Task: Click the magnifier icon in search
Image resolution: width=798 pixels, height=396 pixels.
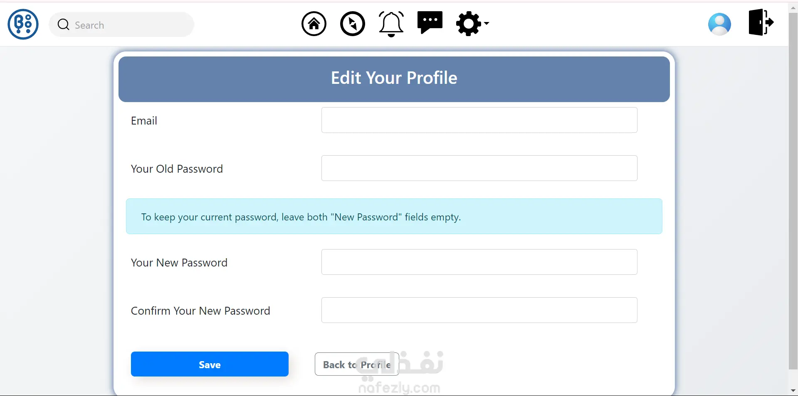Action: (x=64, y=25)
